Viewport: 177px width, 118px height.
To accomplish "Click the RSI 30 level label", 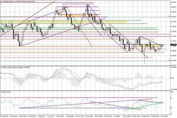I will pyautogui.click(x=171, y=108).
